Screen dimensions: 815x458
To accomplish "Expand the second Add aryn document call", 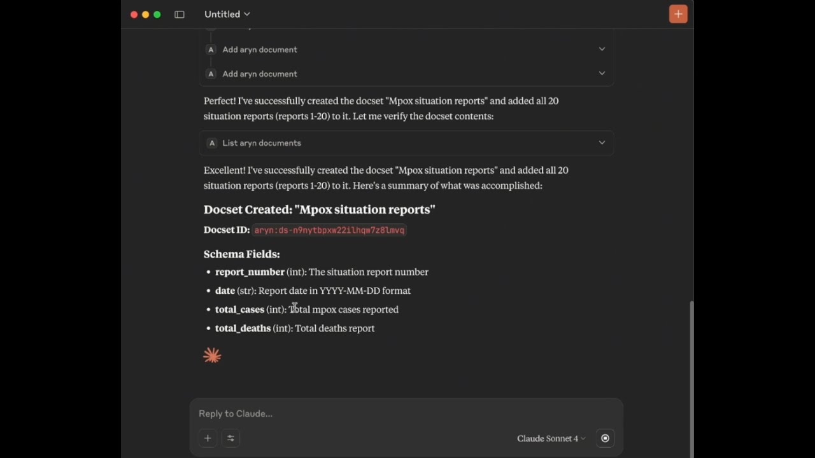I will [x=602, y=74].
